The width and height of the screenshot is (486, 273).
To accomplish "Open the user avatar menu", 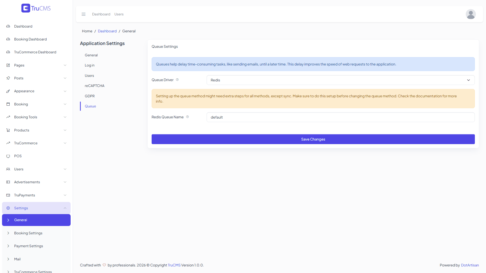I will [x=471, y=14].
